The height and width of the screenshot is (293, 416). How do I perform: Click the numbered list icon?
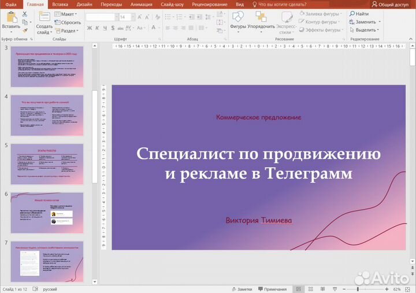click(180, 17)
